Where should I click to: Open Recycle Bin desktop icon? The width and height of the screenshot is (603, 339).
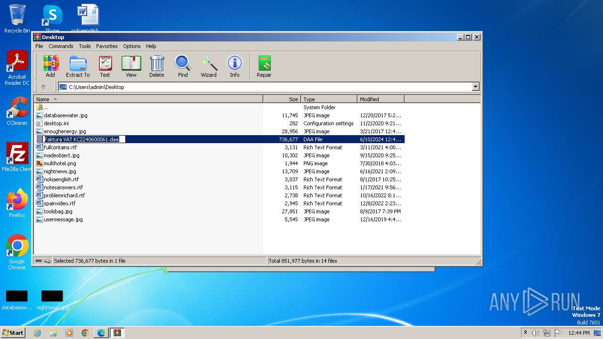pos(17,19)
